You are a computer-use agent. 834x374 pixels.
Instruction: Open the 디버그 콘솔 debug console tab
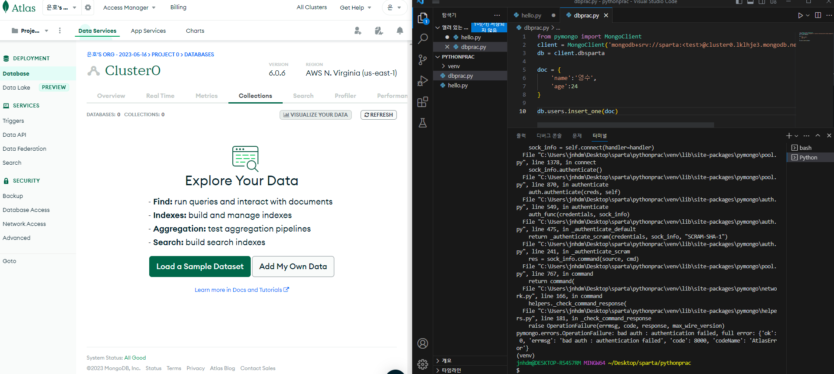click(x=549, y=136)
